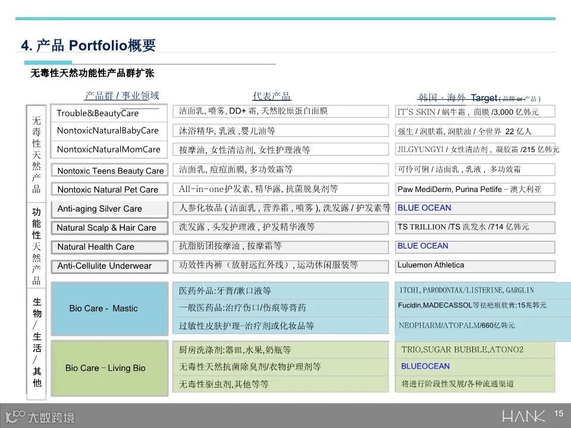Select the Natural Scalp & Hair Care box
This screenshot has width=571, height=428.
pyautogui.click(x=109, y=228)
